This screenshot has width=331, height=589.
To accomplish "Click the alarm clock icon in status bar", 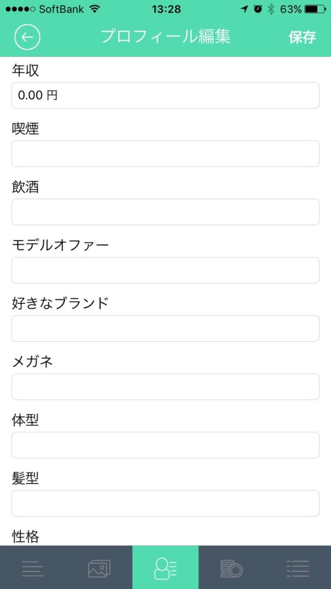I will tap(257, 8).
